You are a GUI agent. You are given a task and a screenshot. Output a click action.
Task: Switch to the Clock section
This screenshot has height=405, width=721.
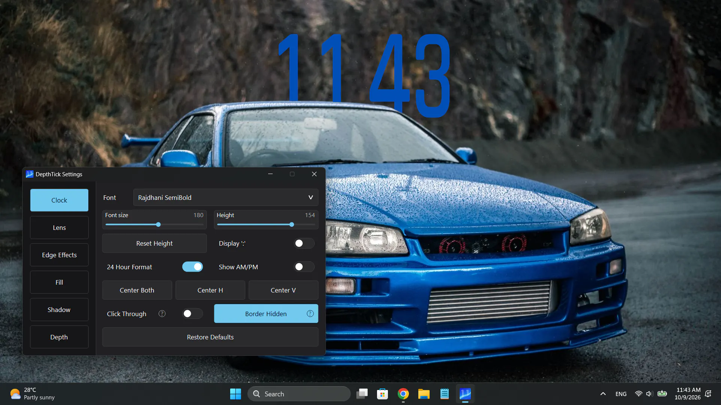(59, 200)
